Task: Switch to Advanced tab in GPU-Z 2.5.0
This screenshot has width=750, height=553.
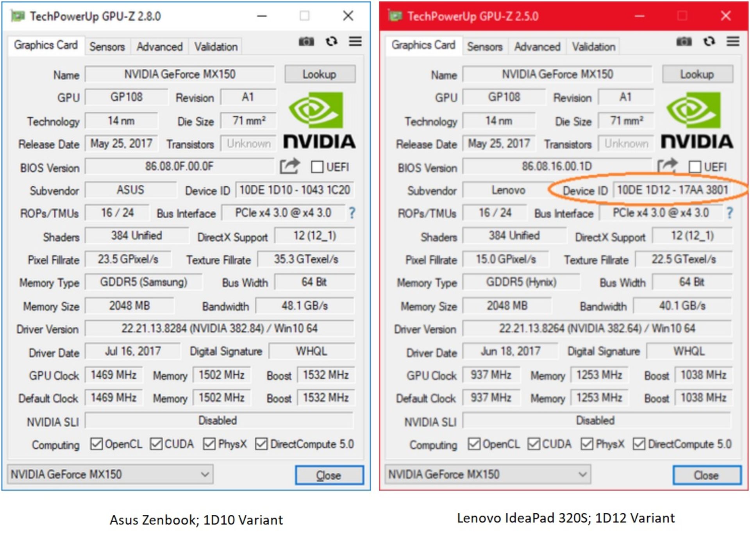Action: coord(537,46)
